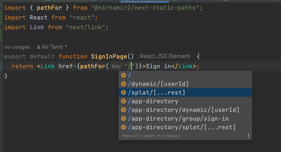Screen dimensions: 281x152
Task: Click the pathFor call in href attribute
Action: [93, 66]
